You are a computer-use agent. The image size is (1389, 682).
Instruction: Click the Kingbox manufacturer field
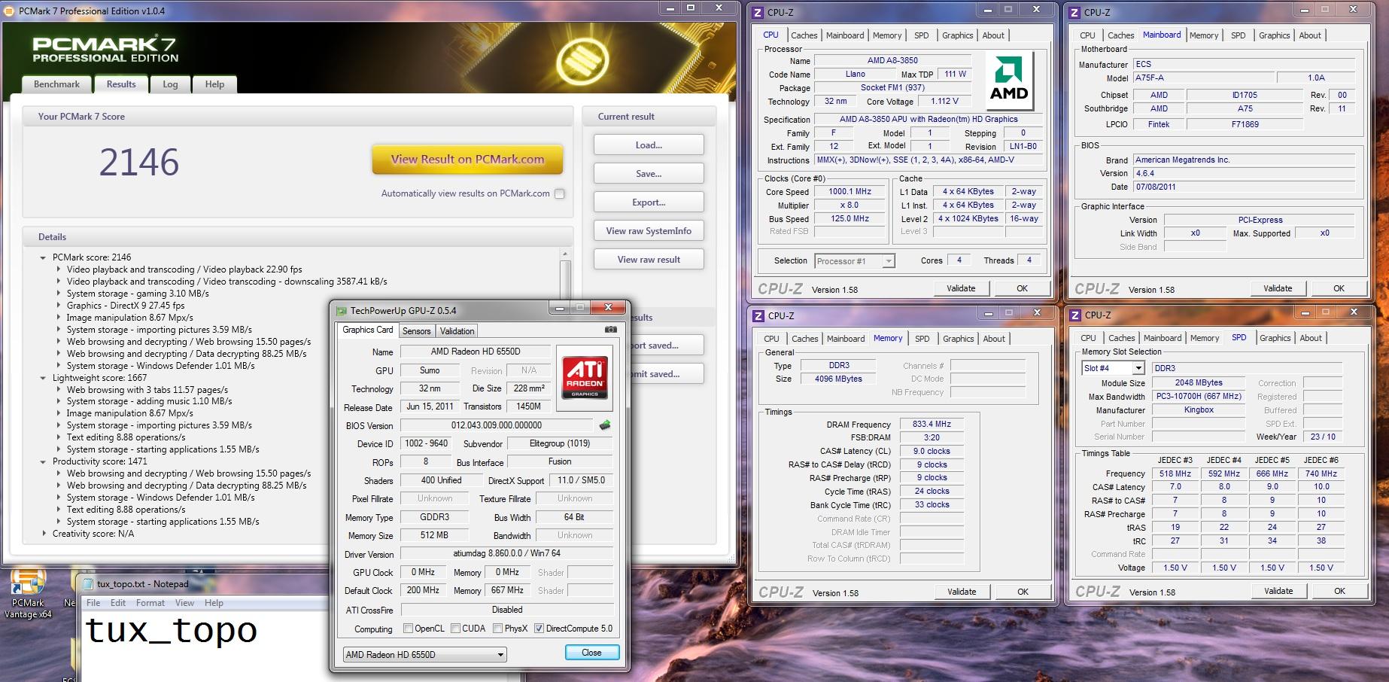pyautogui.click(x=1198, y=410)
